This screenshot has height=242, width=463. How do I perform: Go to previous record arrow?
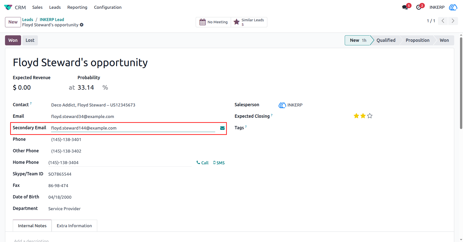[443, 21]
